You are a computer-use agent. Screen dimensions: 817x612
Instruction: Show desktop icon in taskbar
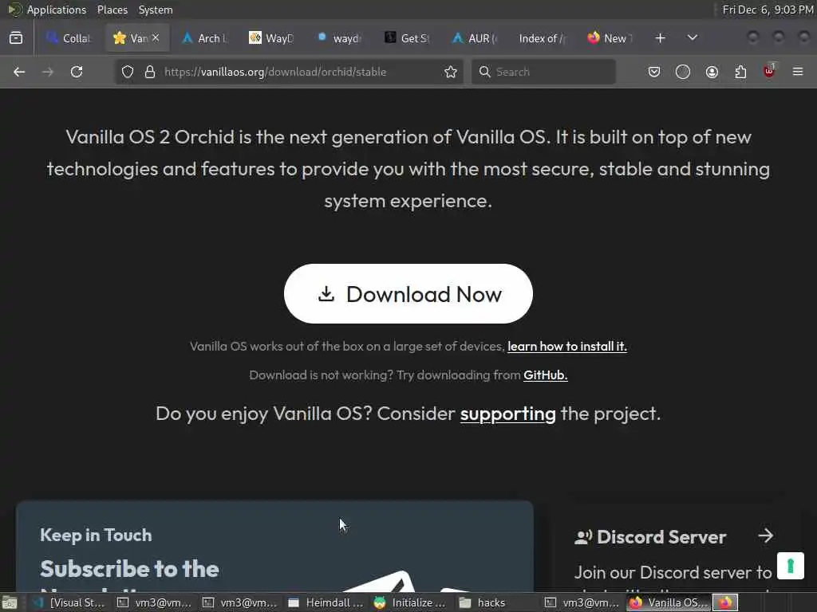[x=10, y=602]
